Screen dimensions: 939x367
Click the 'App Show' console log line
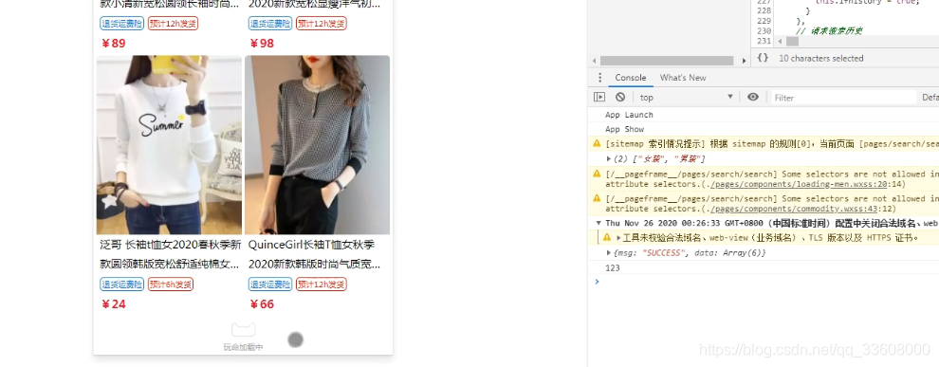(x=625, y=129)
